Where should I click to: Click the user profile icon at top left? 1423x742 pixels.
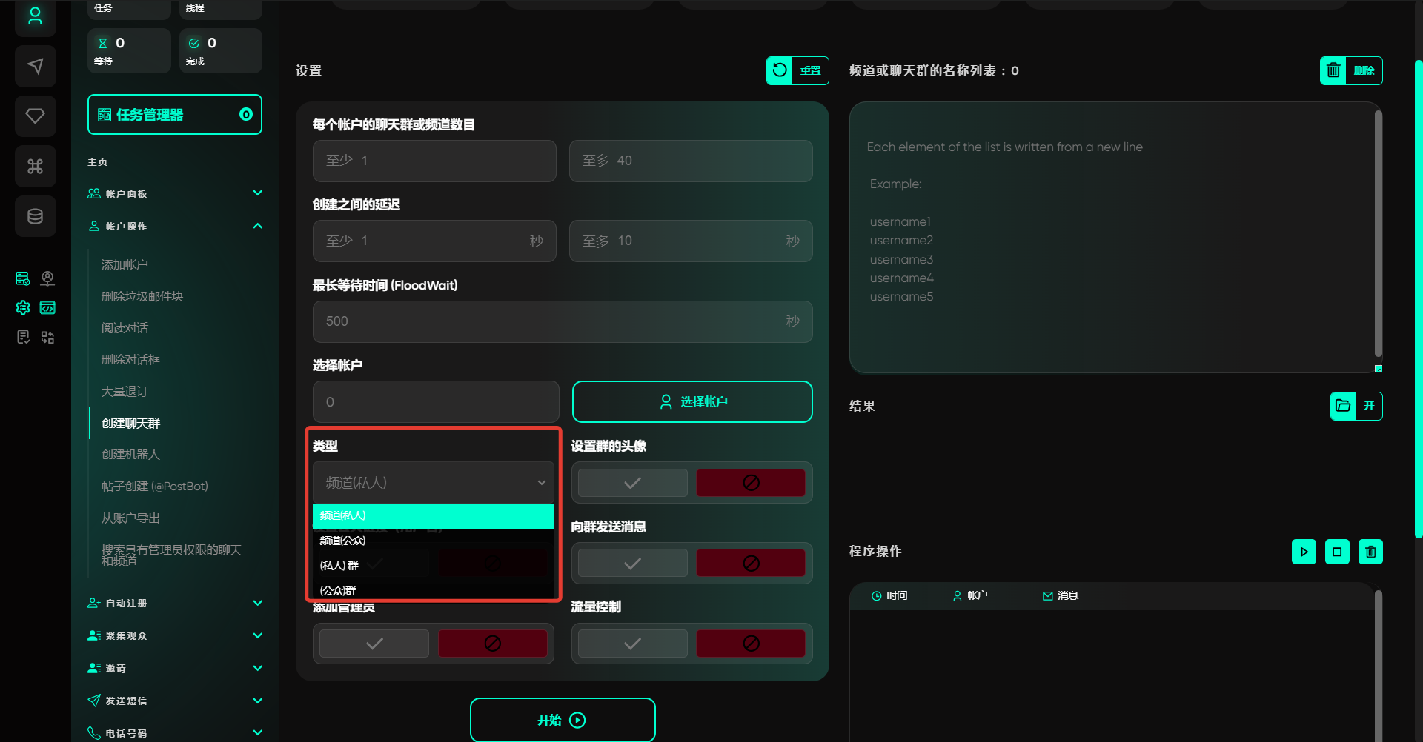click(35, 16)
